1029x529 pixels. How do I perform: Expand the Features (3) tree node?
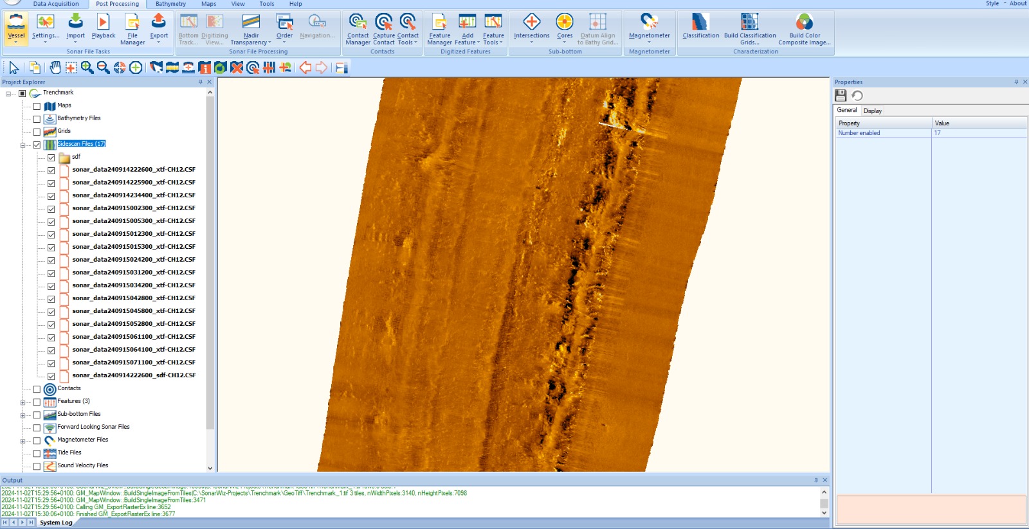23,403
